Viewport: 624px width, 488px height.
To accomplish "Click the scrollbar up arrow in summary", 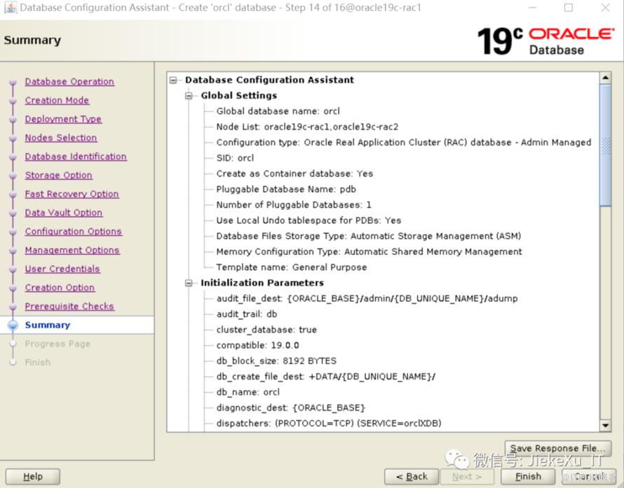I will tap(605, 78).
